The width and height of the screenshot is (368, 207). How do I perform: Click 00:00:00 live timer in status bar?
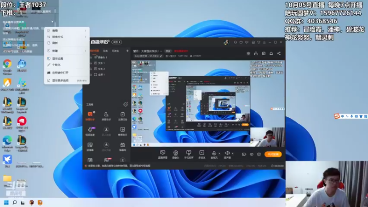(x=277, y=166)
